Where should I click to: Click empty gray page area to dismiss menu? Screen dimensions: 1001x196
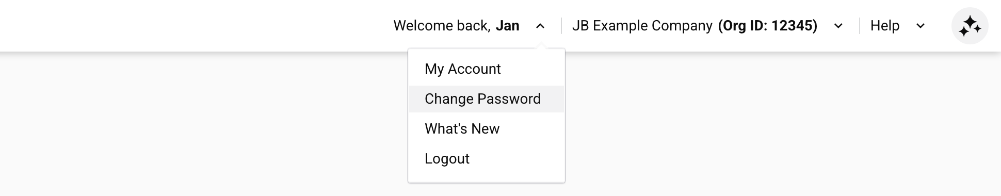point(206,124)
